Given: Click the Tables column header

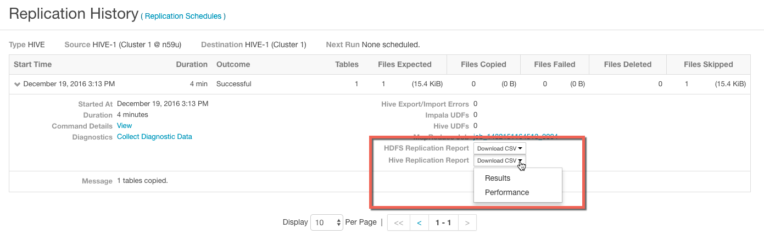Looking at the screenshot, I should [347, 64].
